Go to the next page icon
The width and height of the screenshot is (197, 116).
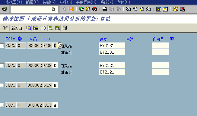142,9
